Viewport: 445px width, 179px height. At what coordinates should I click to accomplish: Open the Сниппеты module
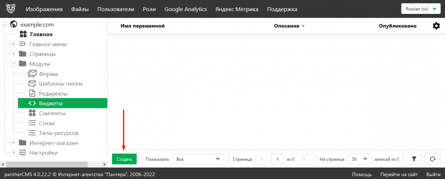coord(52,113)
